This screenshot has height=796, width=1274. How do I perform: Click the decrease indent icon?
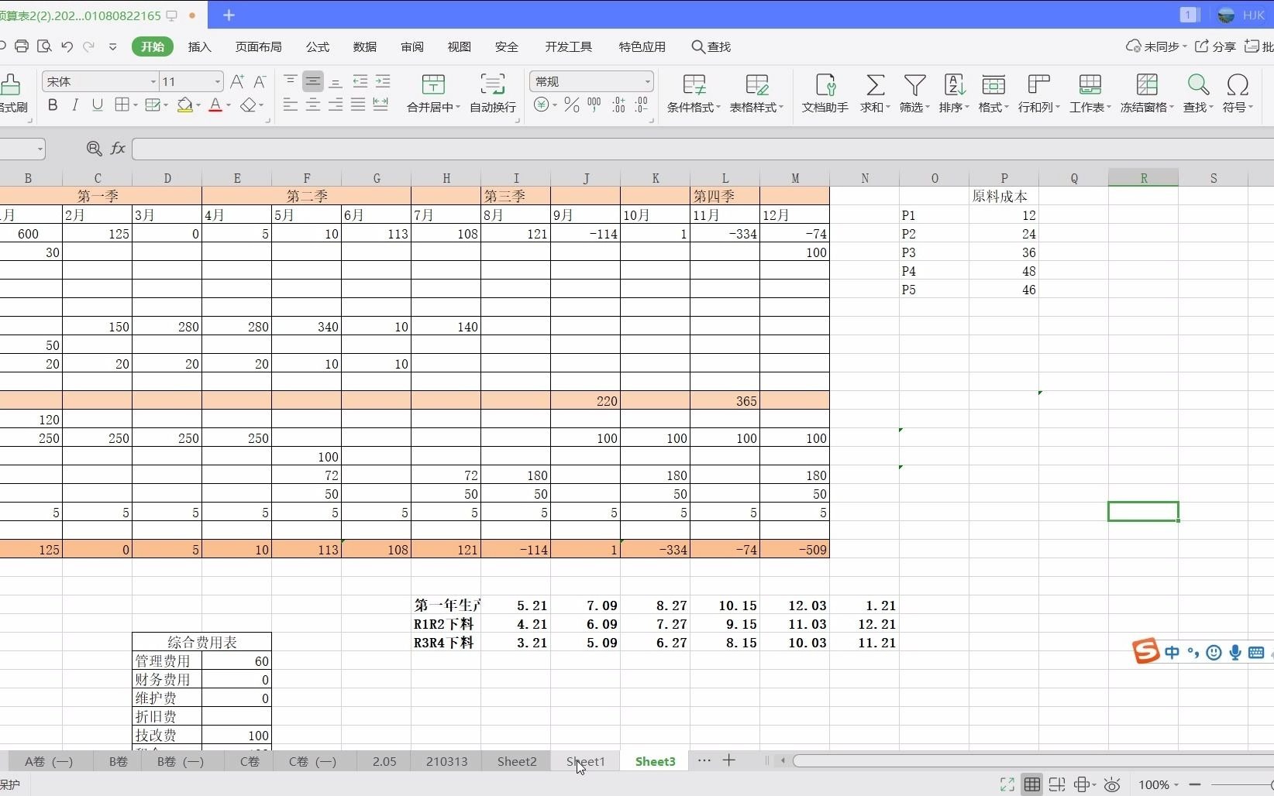coord(360,81)
